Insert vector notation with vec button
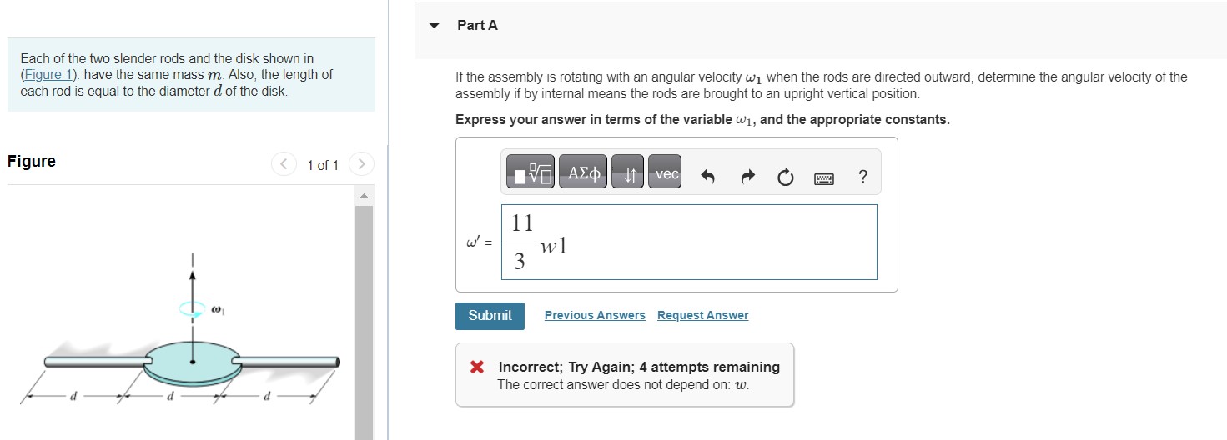The image size is (1227, 440). pos(666,174)
